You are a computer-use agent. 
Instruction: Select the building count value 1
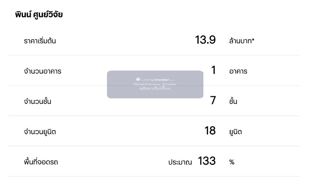click(213, 70)
